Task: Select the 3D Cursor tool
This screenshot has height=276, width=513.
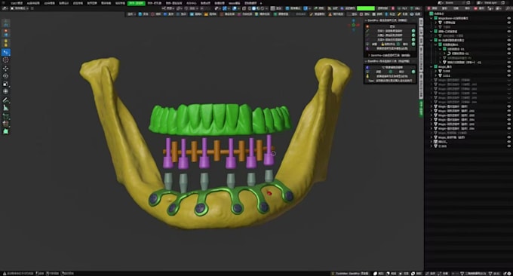Action: click(5, 60)
